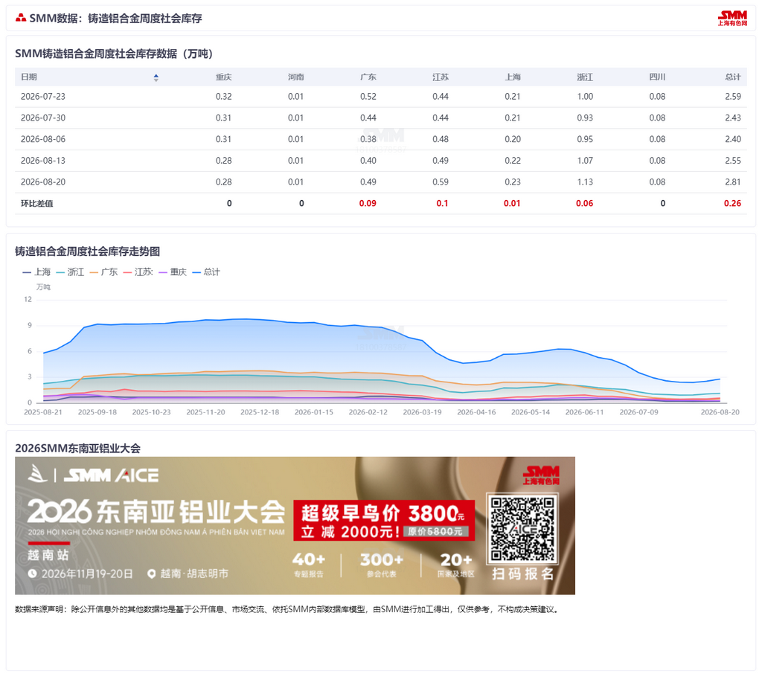This screenshot has height=677, width=762.
Task: Select the 2026-08-20 date cell in the table
Action: coord(42,182)
